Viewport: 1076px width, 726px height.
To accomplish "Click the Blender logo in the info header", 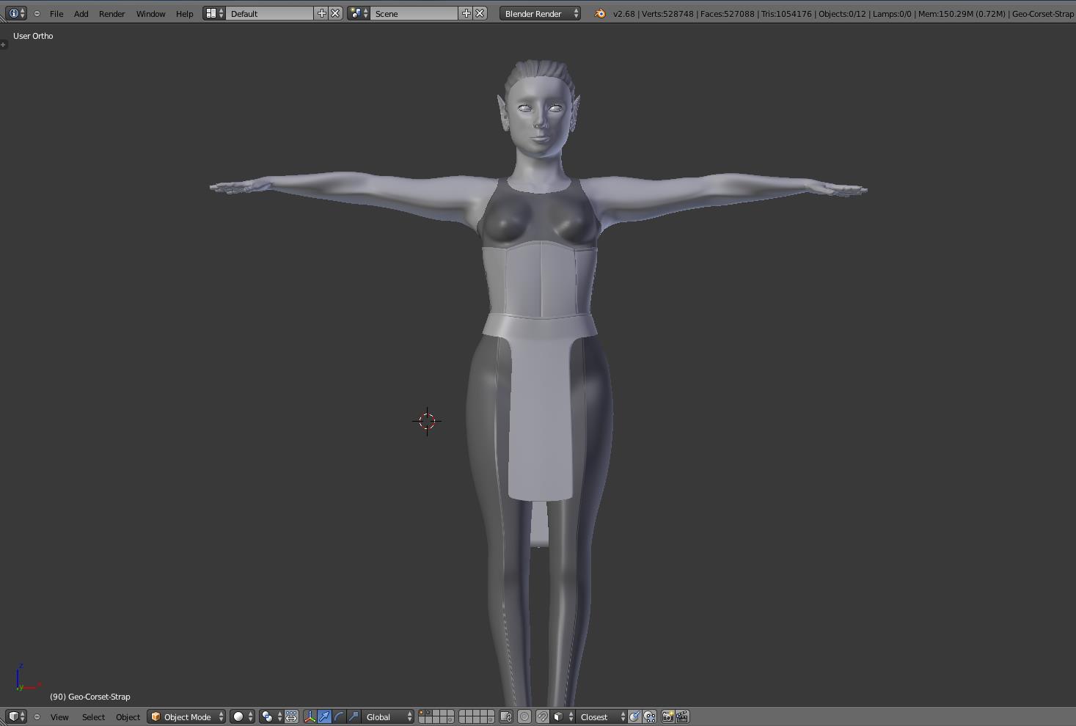I will (600, 13).
